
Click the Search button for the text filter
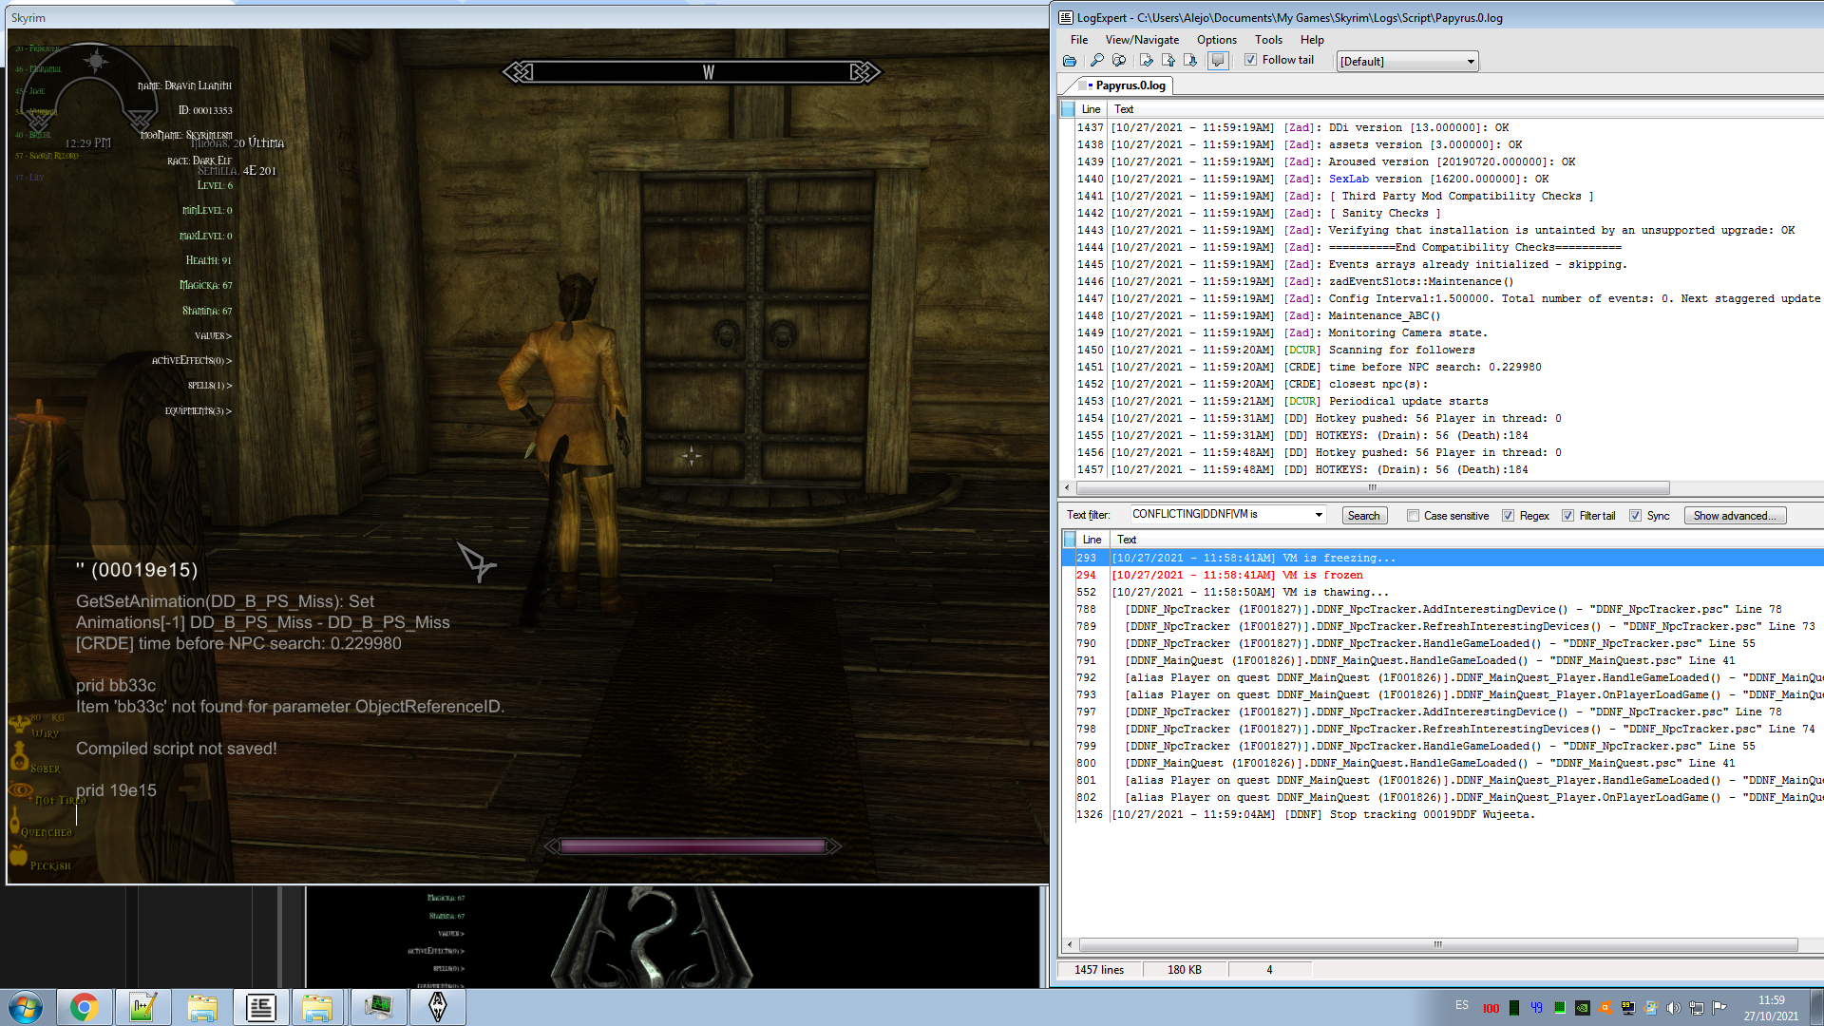click(1363, 516)
